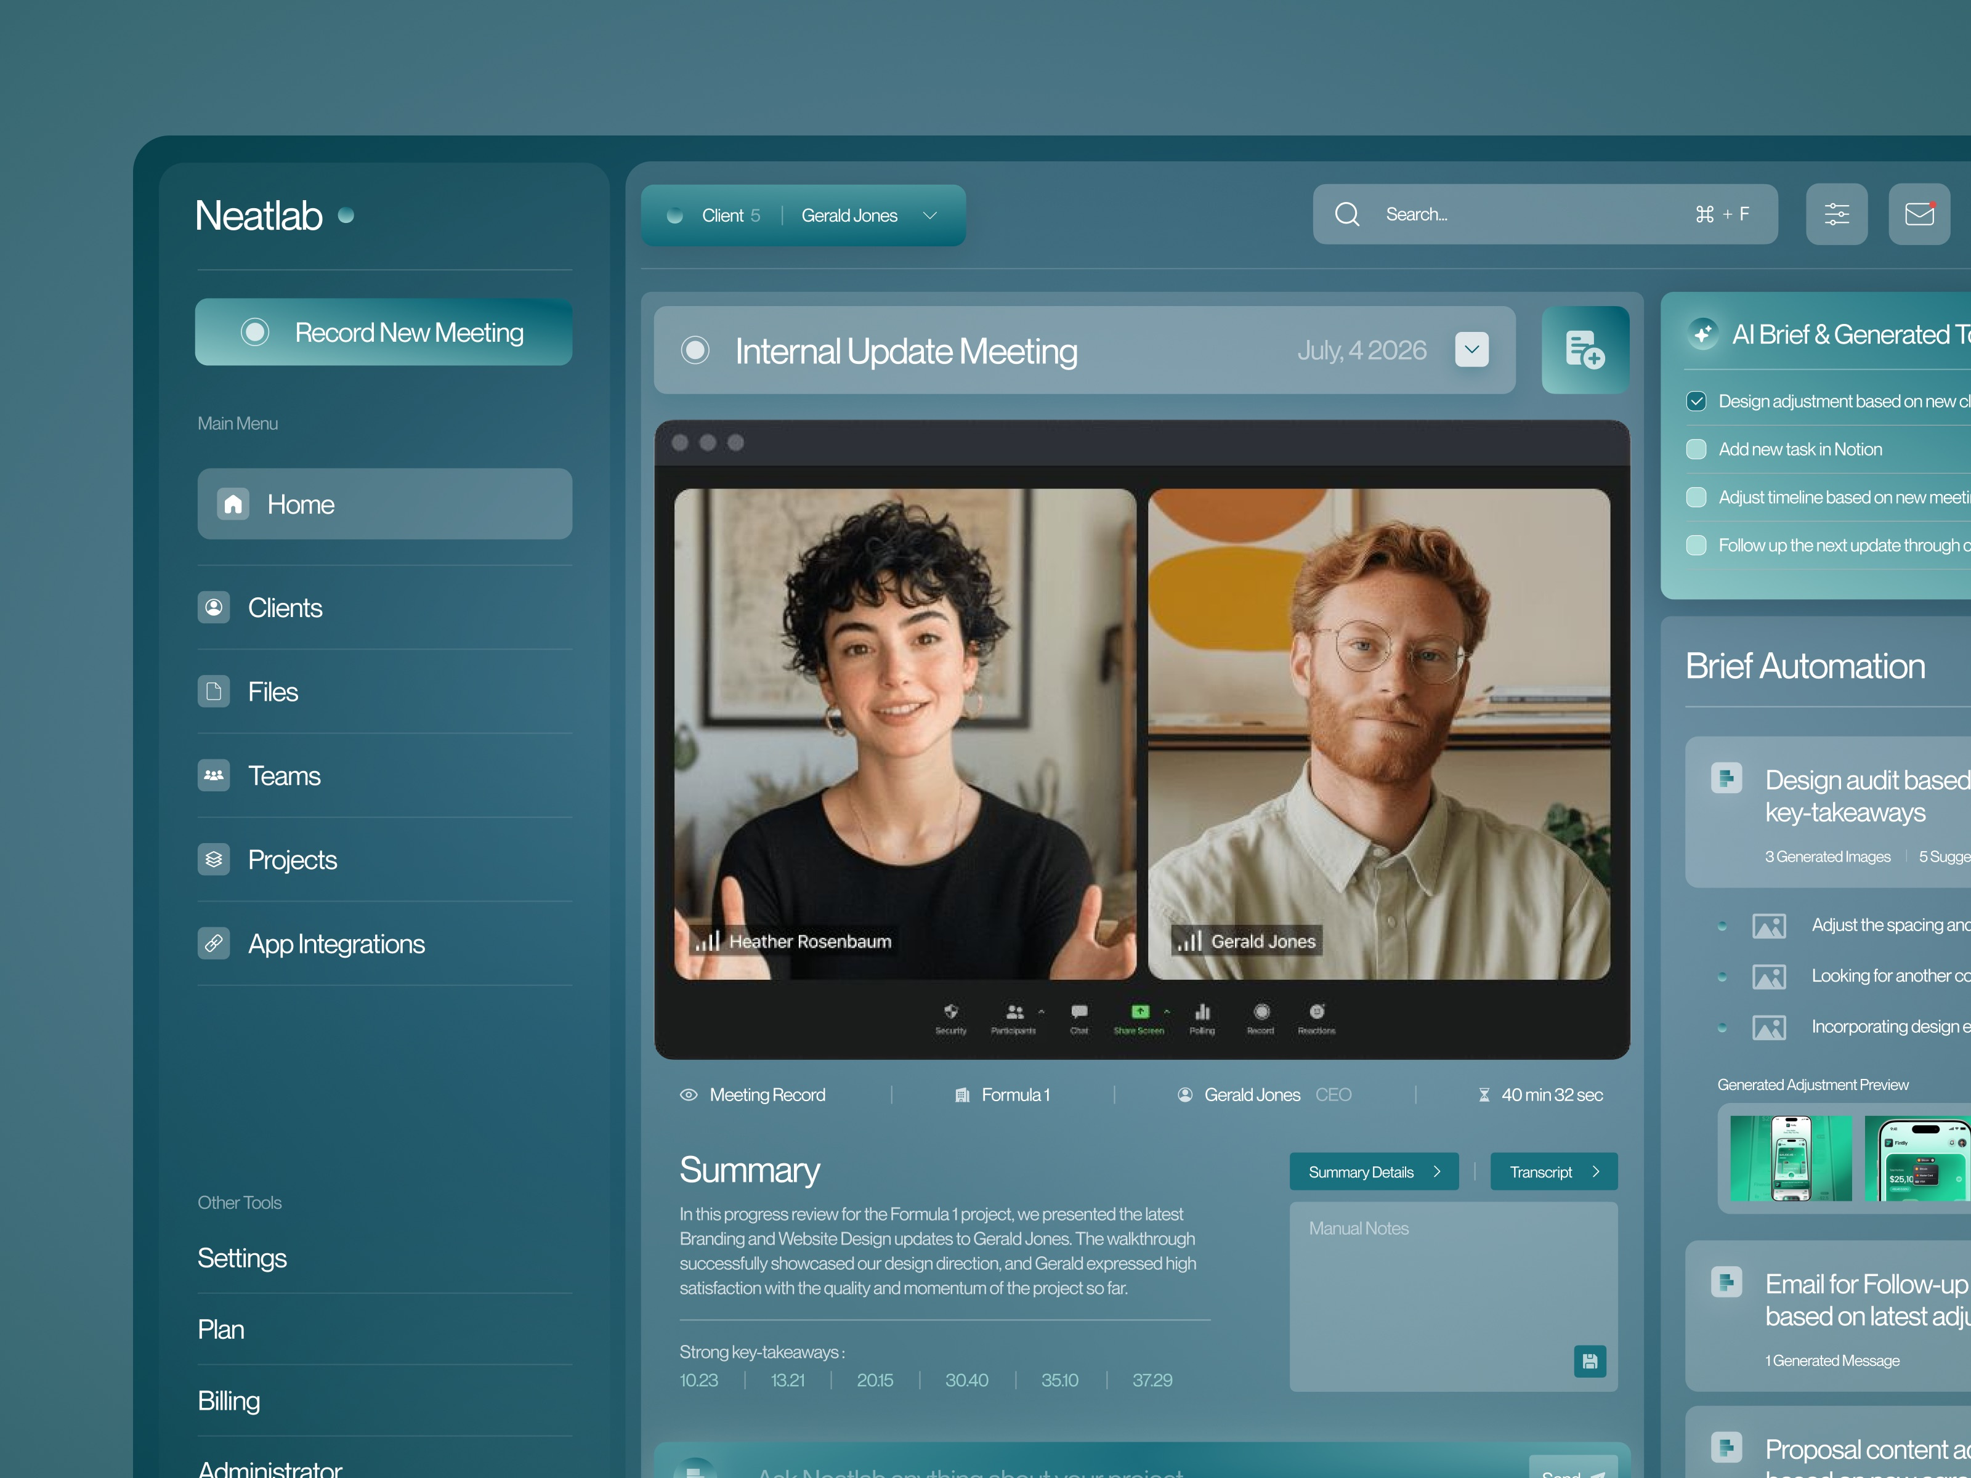1971x1478 pixels.
Task: Open Summary Details chevron
Action: [x=1436, y=1171]
